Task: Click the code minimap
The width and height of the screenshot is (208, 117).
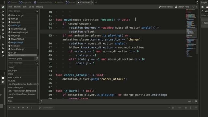Action: 191,33
